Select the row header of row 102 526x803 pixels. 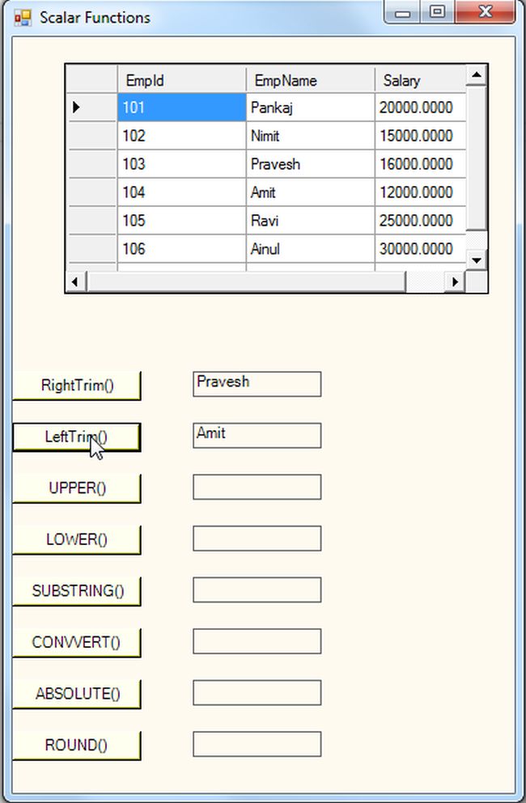pyautogui.click(x=92, y=136)
